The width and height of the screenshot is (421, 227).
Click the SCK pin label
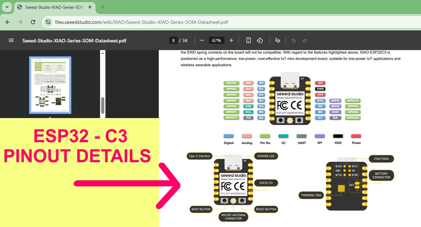335,112
